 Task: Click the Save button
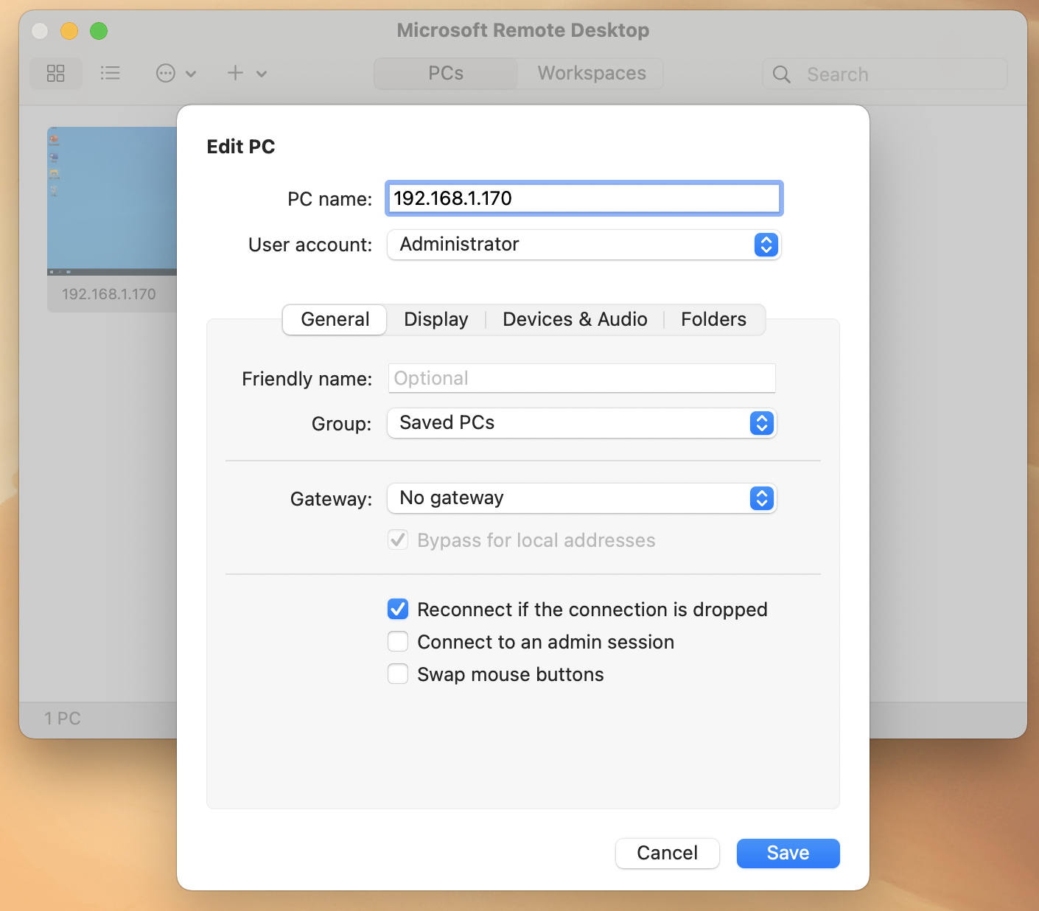click(x=788, y=853)
